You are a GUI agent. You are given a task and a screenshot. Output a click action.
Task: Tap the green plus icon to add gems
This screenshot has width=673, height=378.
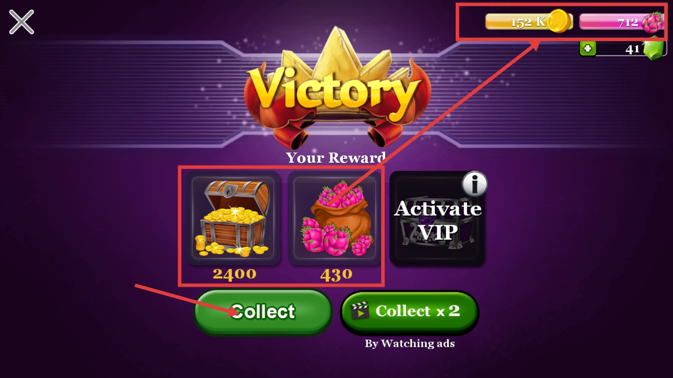click(x=588, y=49)
